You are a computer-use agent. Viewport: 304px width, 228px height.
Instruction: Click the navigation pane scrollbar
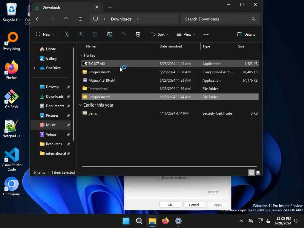click(74, 94)
